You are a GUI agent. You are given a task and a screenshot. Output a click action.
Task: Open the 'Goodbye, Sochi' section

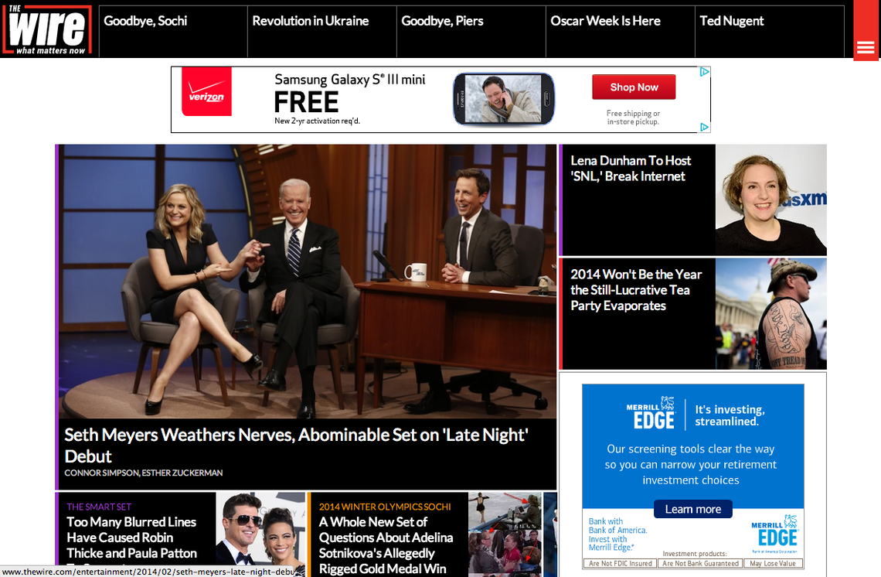[x=145, y=21]
